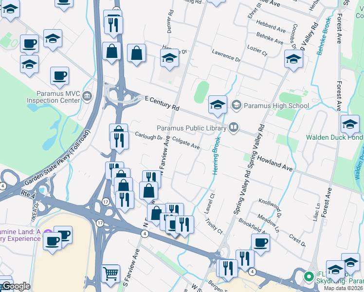Select the Paramus Public Library book icon
This screenshot has width=364, height=292.
(234, 128)
